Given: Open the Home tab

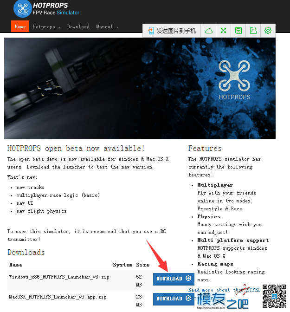Looking at the screenshot, I should point(20,26).
